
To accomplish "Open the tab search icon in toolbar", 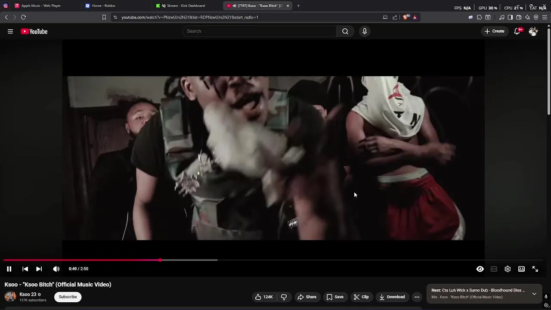I will [x=488, y=17].
